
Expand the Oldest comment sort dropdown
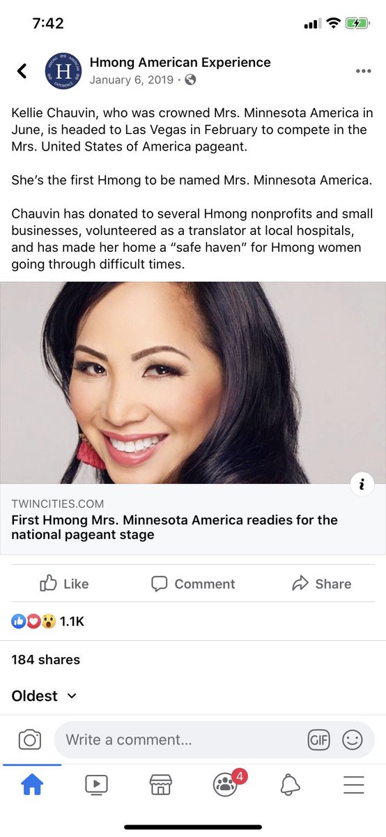coord(44,695)
